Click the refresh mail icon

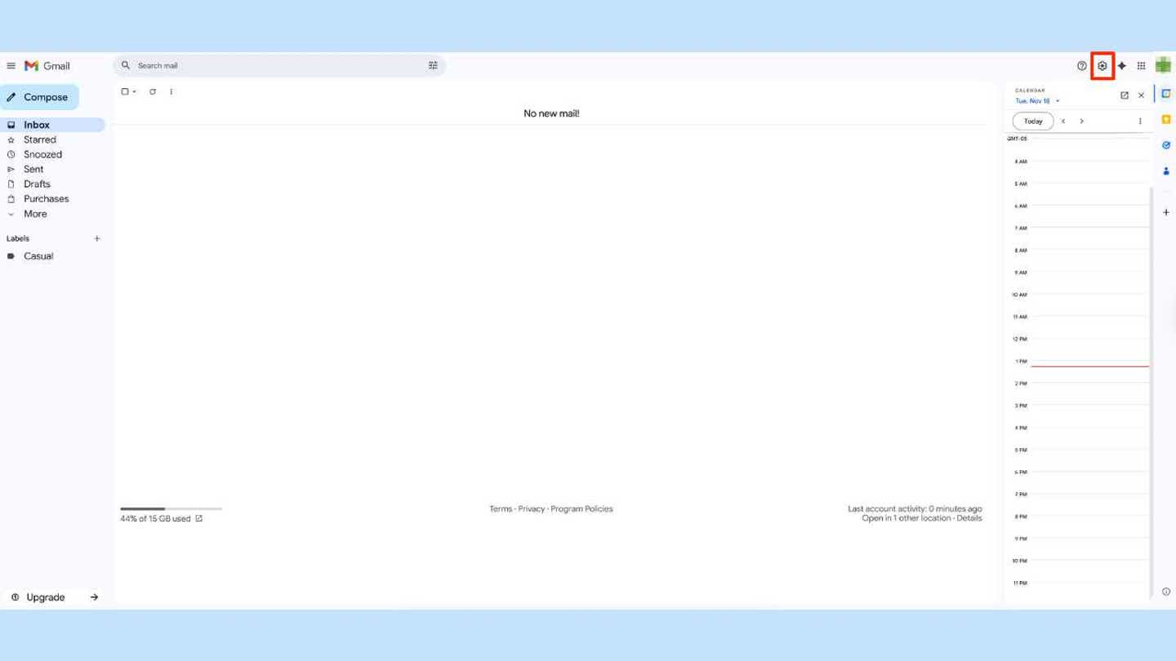(x=153, y=92)
